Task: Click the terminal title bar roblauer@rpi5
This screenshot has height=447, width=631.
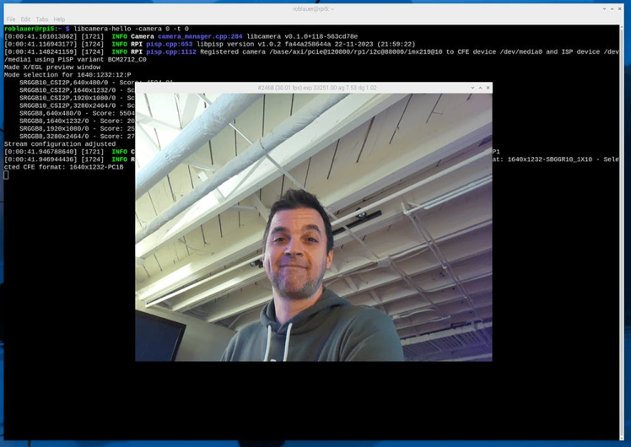Action: [x=314, y=8]
